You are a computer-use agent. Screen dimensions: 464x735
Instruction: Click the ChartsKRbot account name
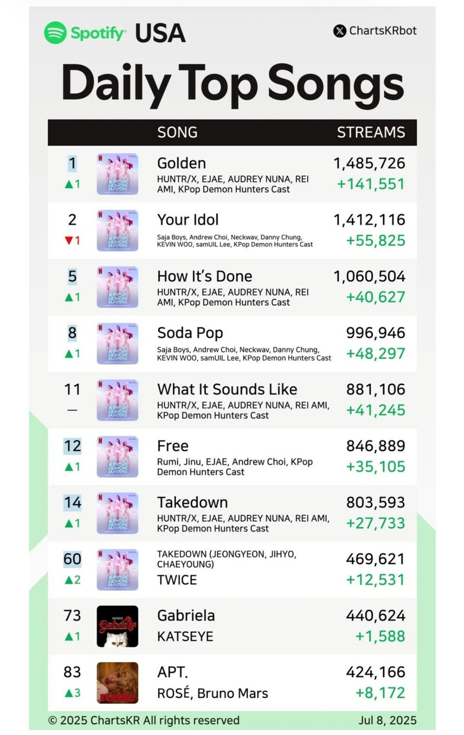click(x=383, y=31)
